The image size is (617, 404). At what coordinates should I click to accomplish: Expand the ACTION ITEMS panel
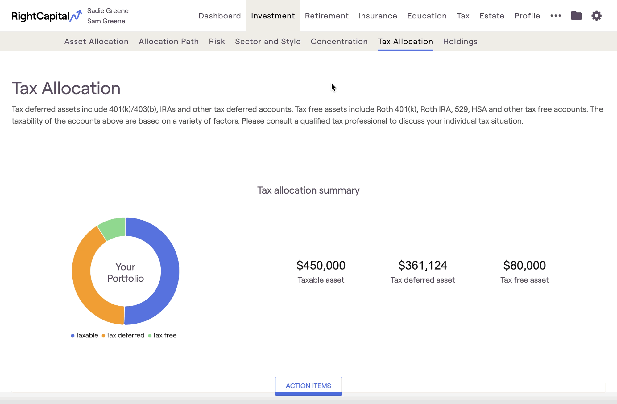point(308,386)
